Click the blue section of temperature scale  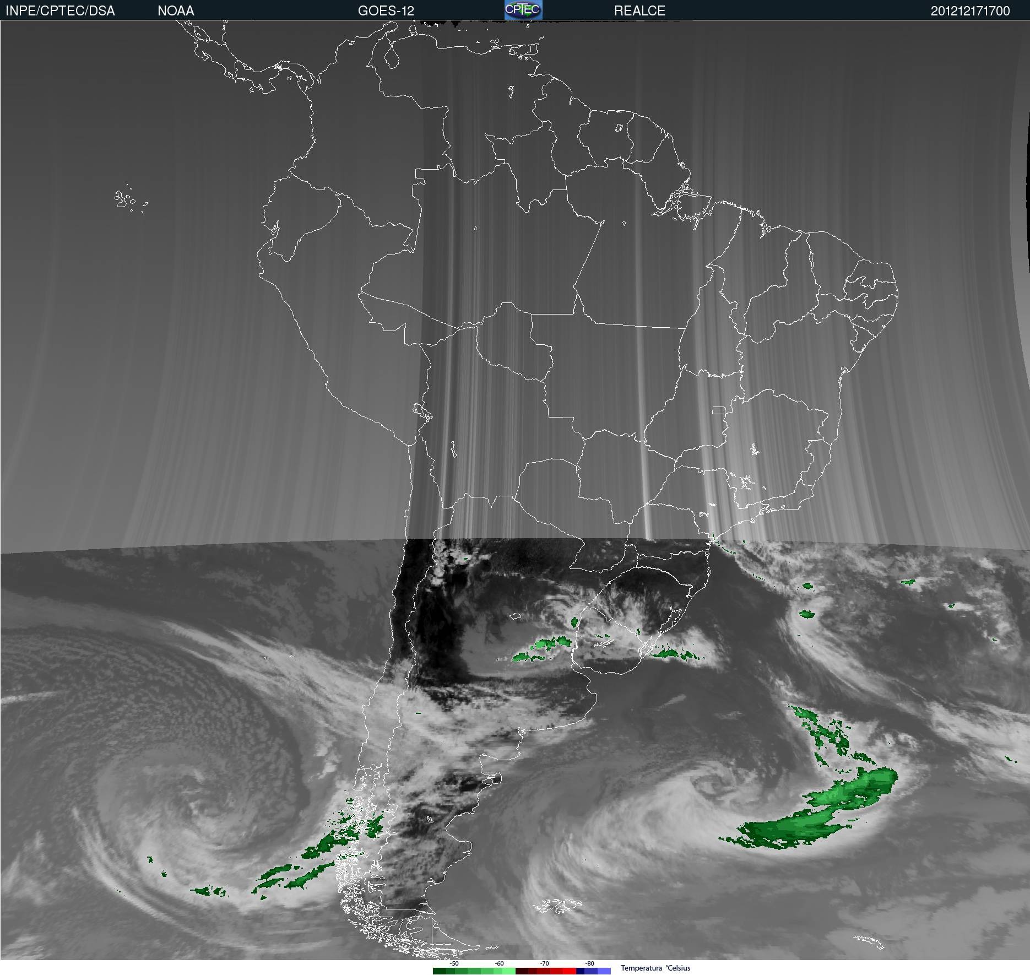click(593, 971)
